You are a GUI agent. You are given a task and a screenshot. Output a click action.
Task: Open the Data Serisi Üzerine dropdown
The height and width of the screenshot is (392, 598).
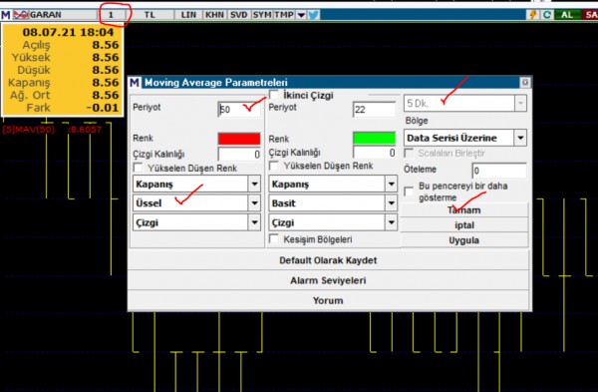(520, 138)
